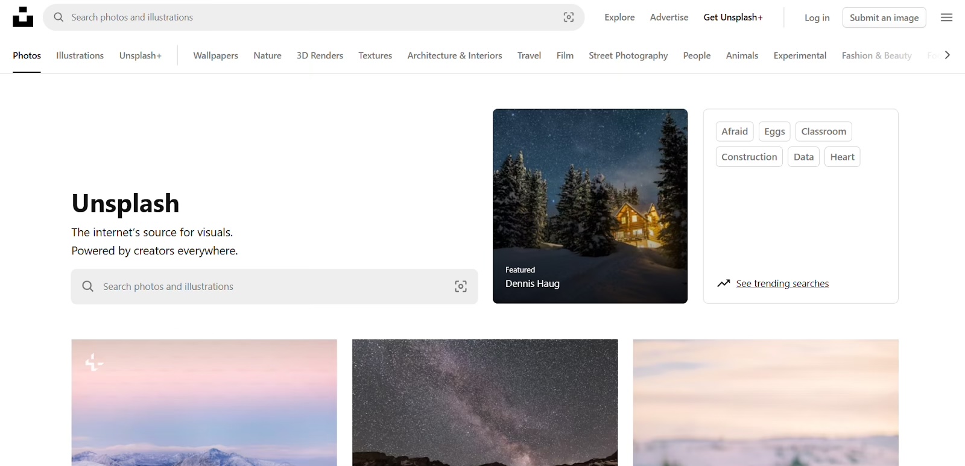
Task: Click the magnifier icon in top search bar
Action: pyautogui.click(x=59, y=17)
